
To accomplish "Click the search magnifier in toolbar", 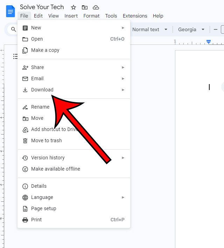I will pos(14,30).
